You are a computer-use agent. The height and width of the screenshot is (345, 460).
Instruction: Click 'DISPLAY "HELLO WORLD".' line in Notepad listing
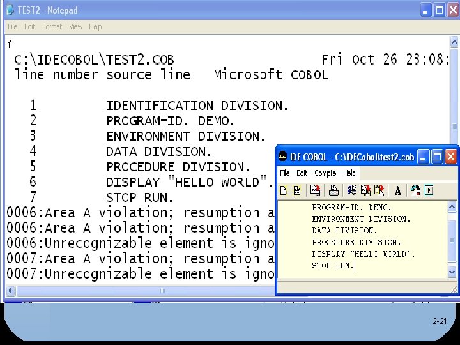pyautogui.click(x=190, y=182)
